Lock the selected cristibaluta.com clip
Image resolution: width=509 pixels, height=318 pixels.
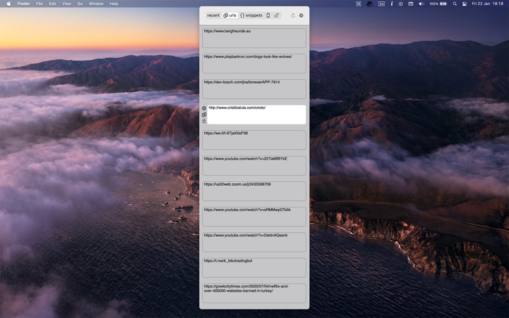pos(204,121)
